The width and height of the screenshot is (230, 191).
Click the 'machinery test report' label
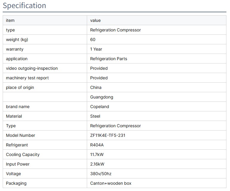click(27, 78)
